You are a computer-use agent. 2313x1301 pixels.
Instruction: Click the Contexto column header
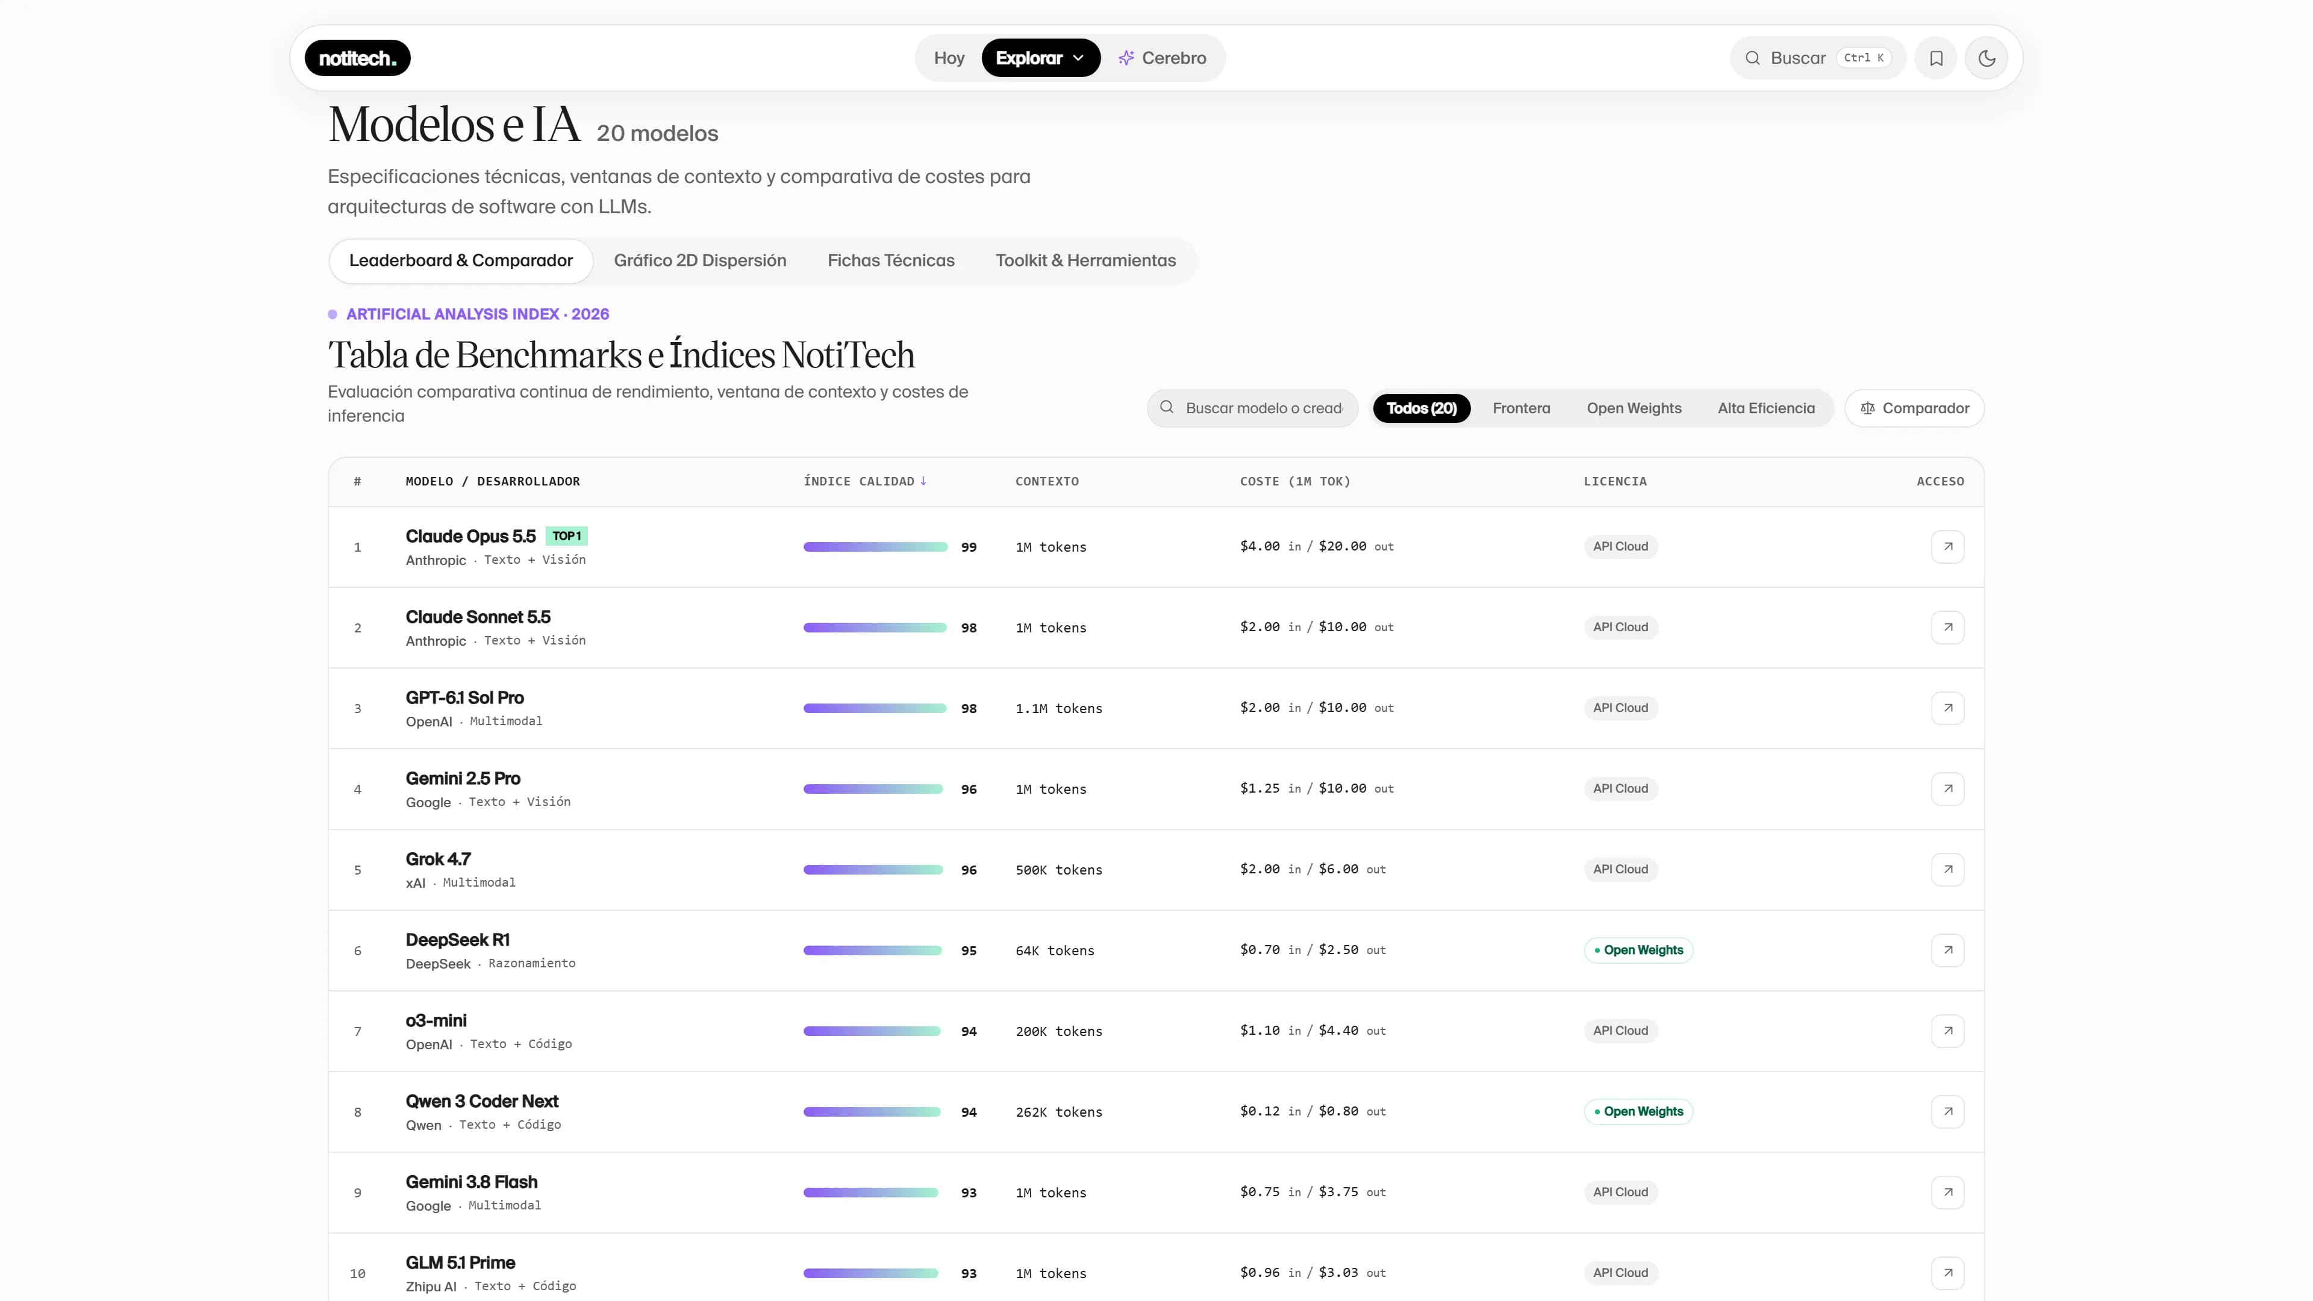click(x=1047, y=482)
